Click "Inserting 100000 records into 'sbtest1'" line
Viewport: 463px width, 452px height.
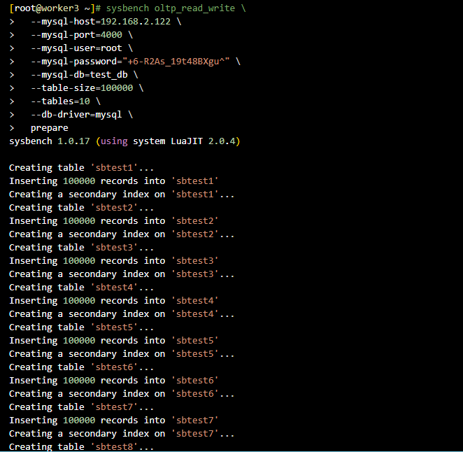point(114,181)
